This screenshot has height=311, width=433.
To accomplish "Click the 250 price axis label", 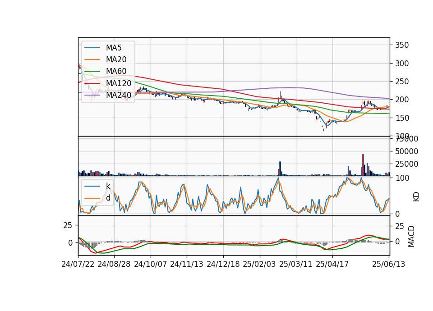I will (x=402, y=82).
